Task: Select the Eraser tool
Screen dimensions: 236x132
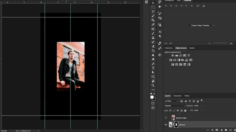Action: [x=153, y=47]
